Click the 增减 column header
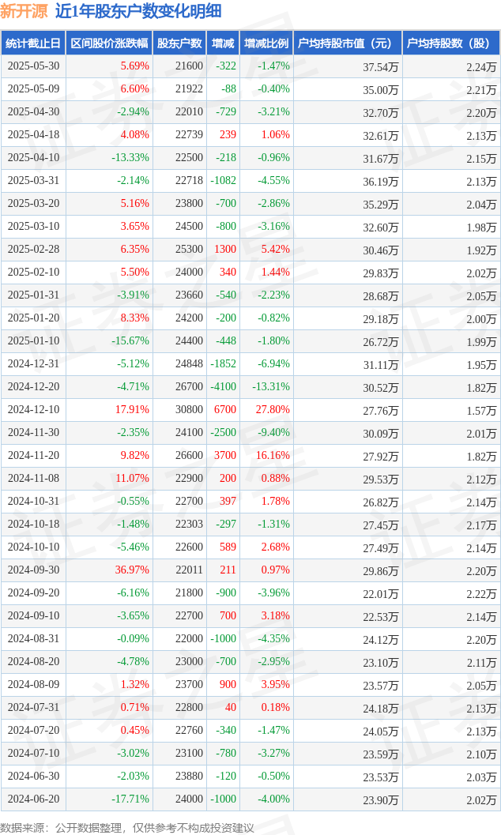501x835 pixels. tap(223, 43)
